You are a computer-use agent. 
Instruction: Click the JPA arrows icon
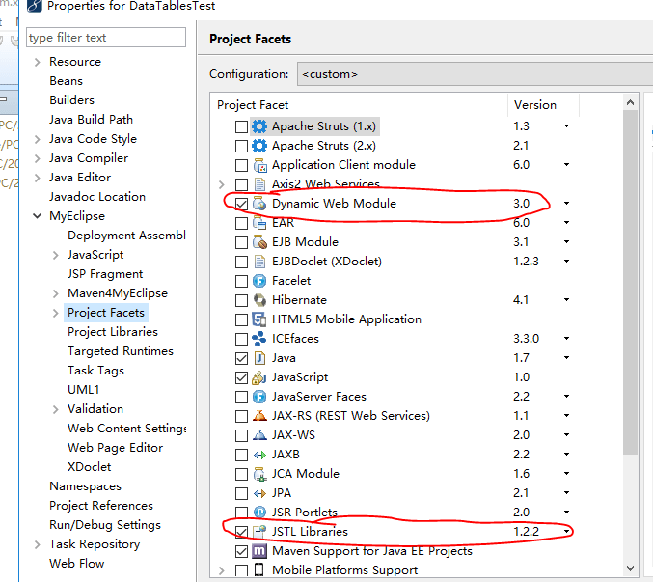(259, 493)
